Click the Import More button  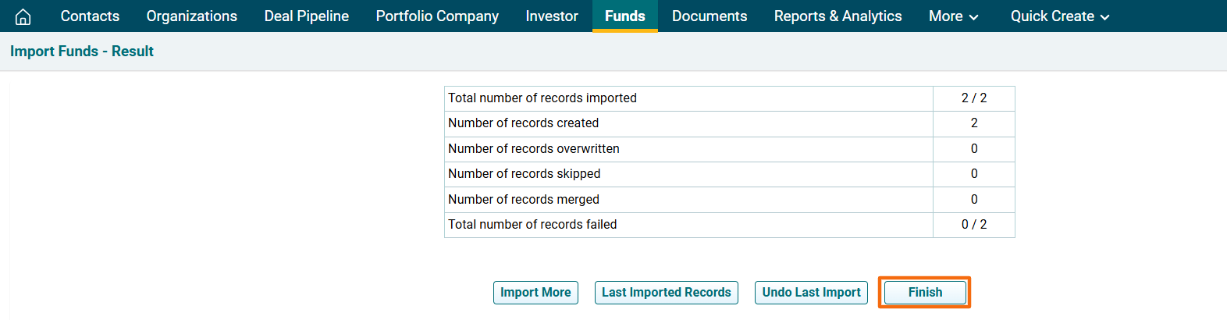[535, 293]
